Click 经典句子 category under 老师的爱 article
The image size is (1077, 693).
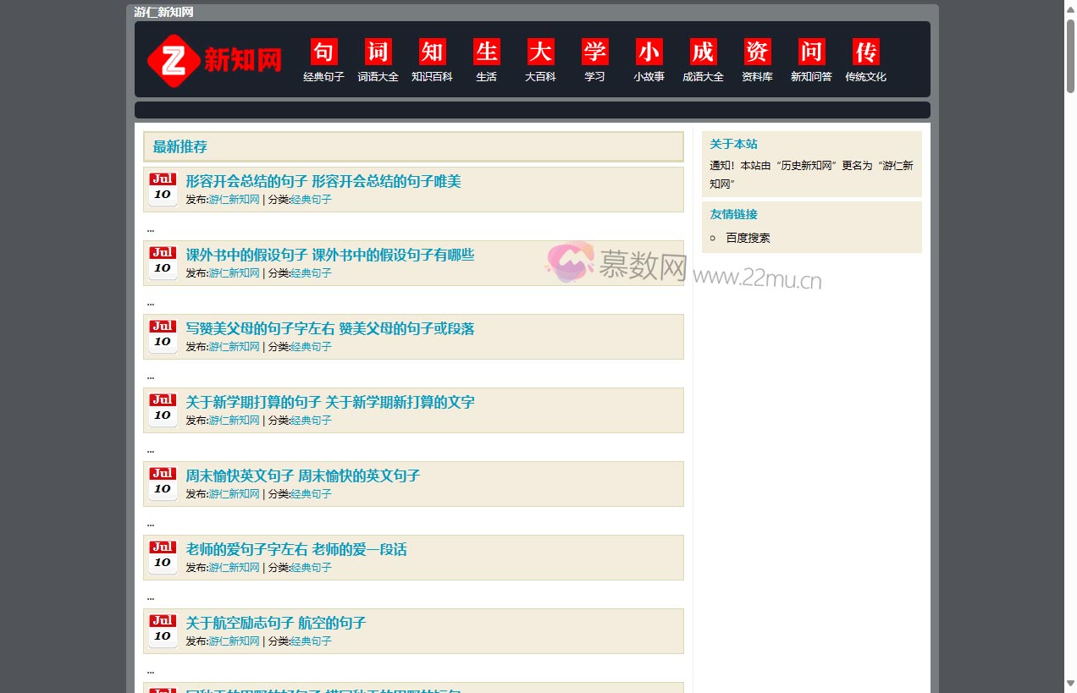click(312, 568)
